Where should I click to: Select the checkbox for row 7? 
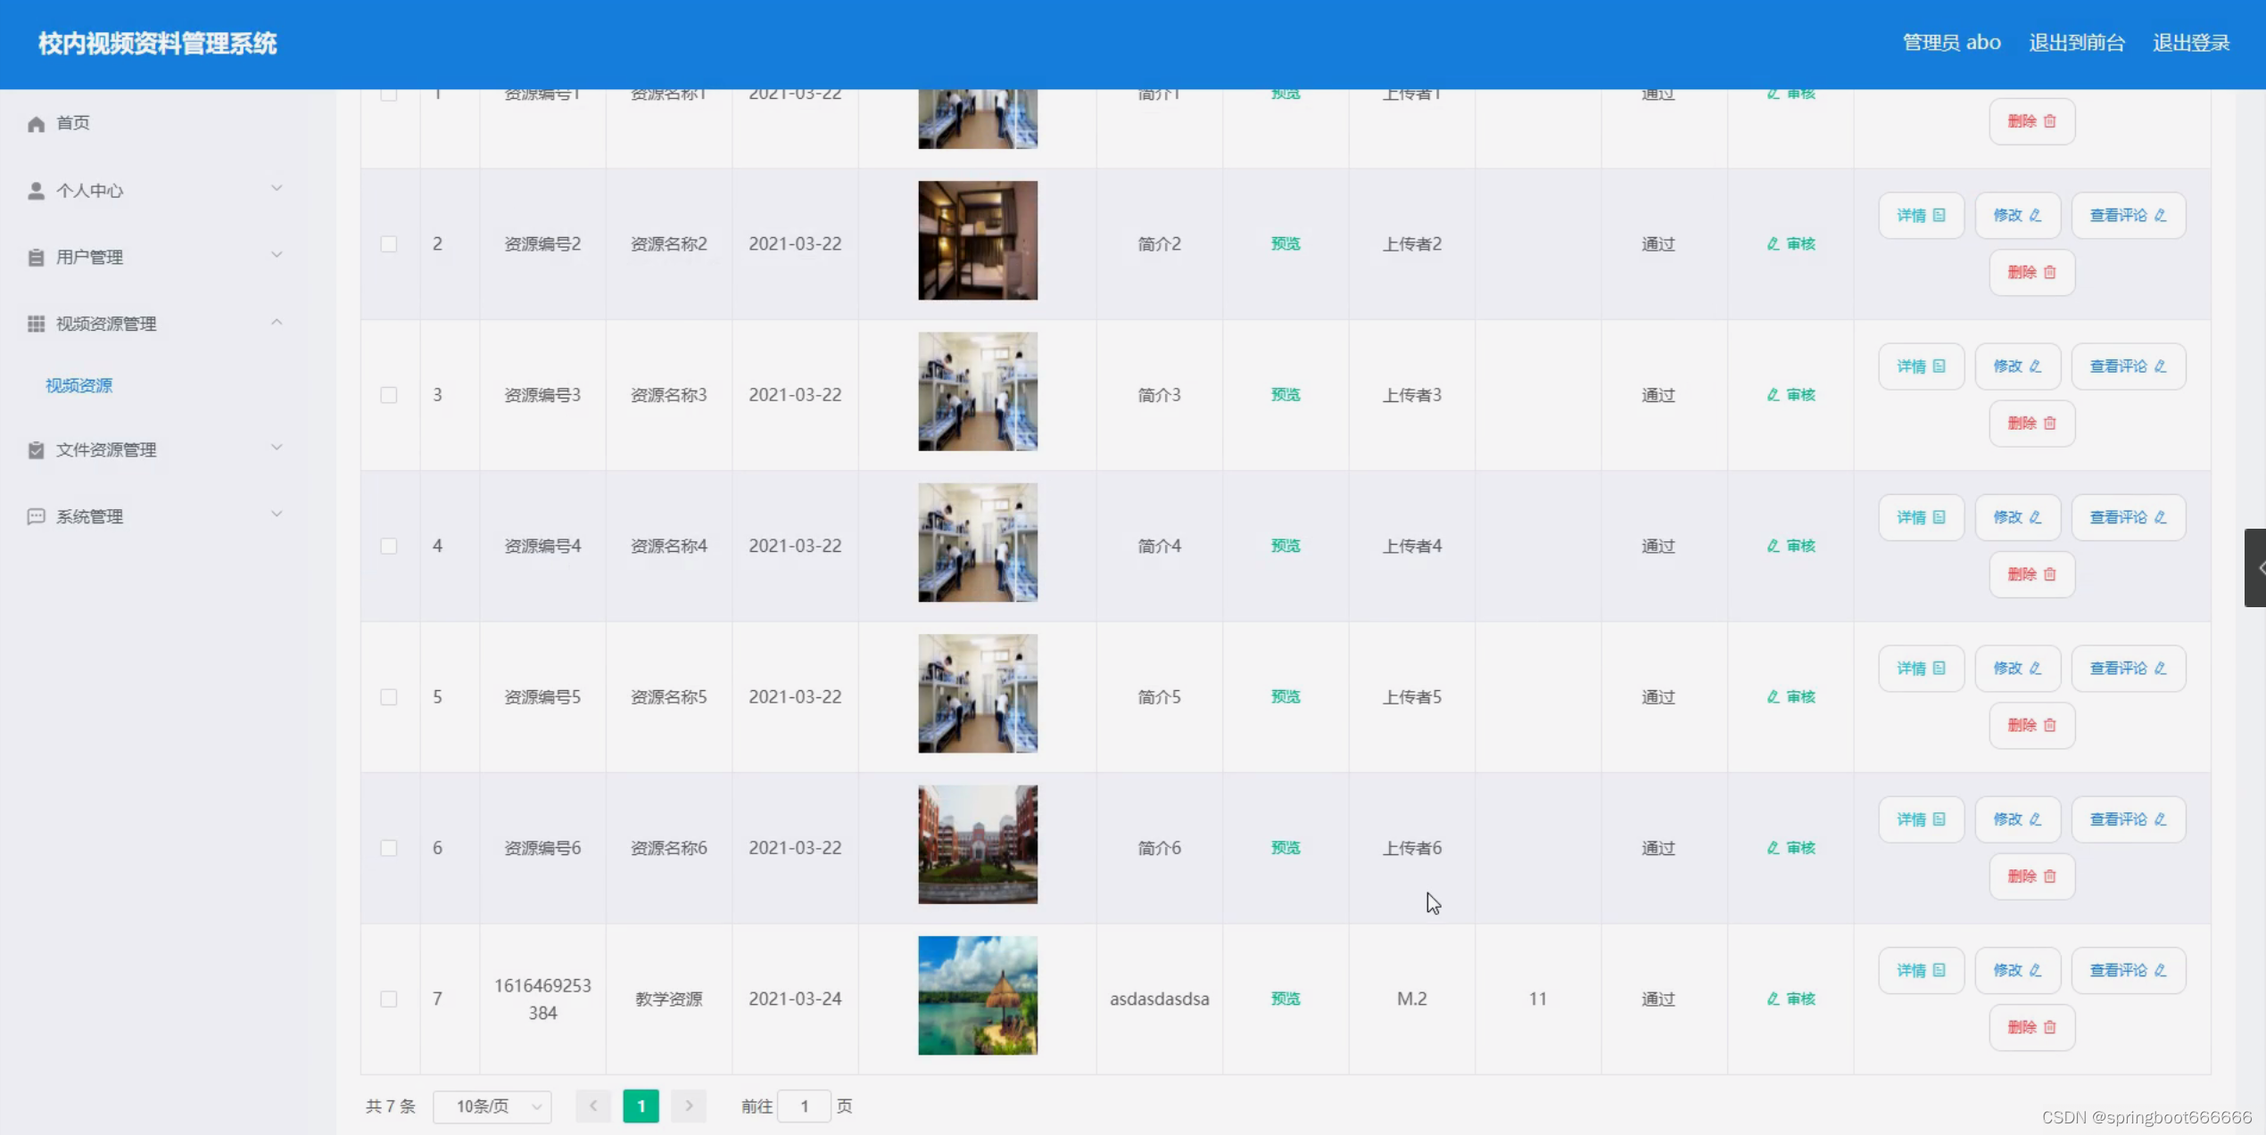(389, 999)
